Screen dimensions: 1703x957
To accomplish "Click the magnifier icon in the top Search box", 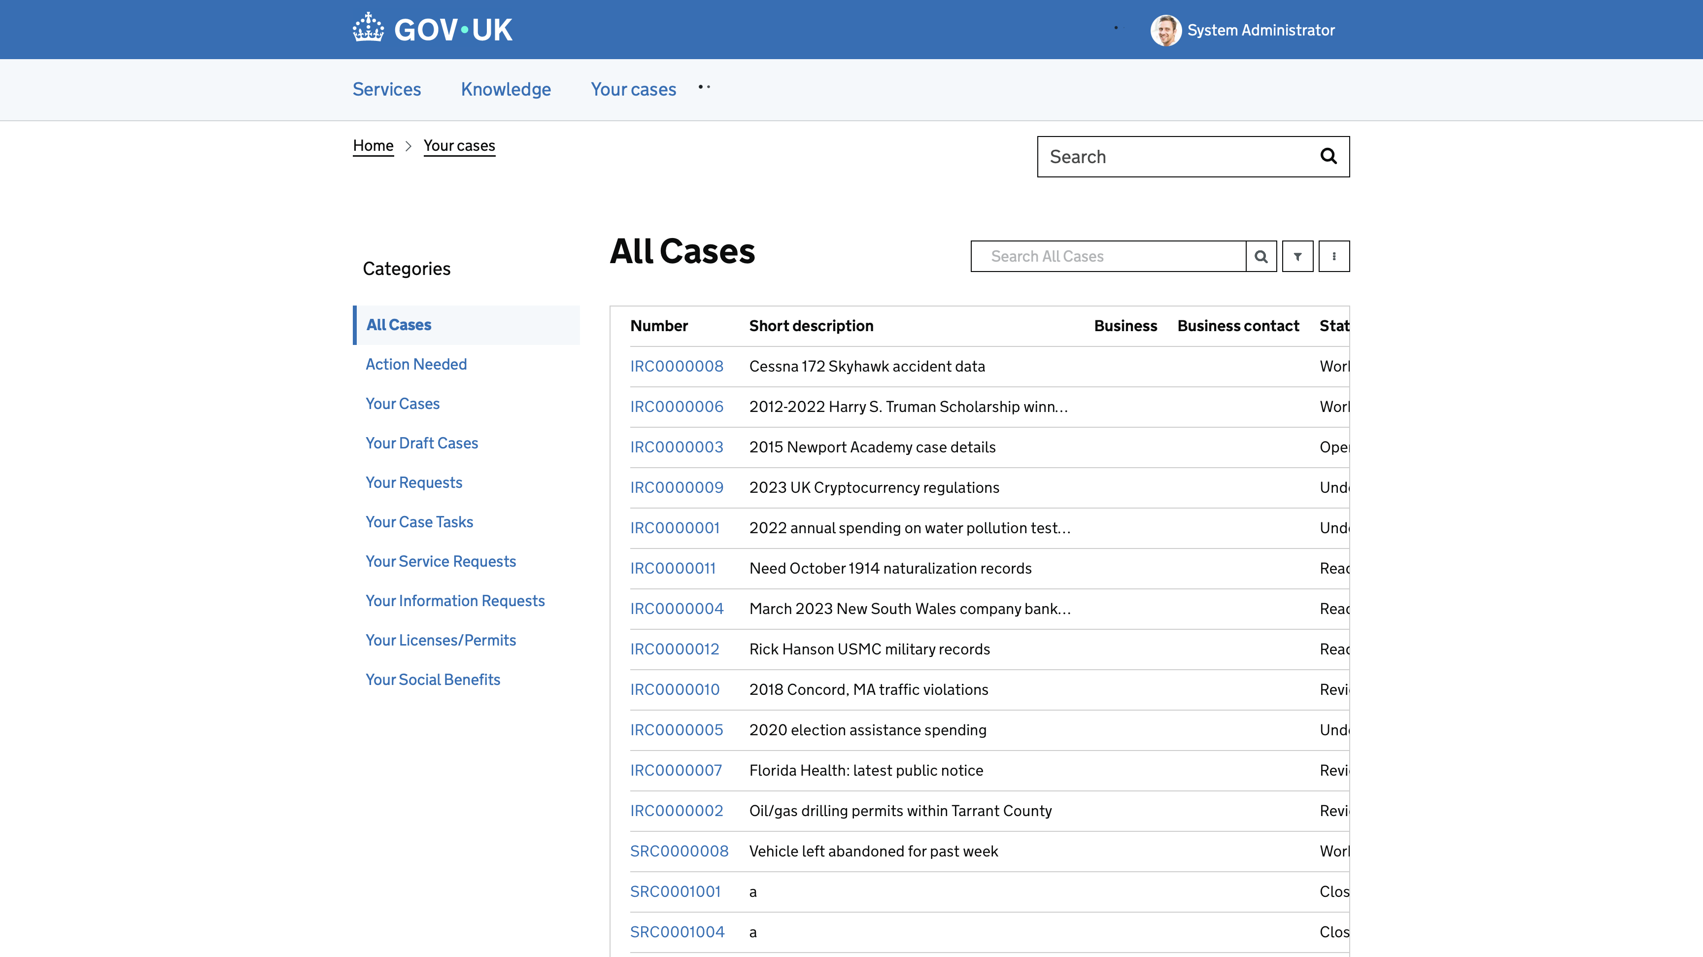I will pos(1328,157).
